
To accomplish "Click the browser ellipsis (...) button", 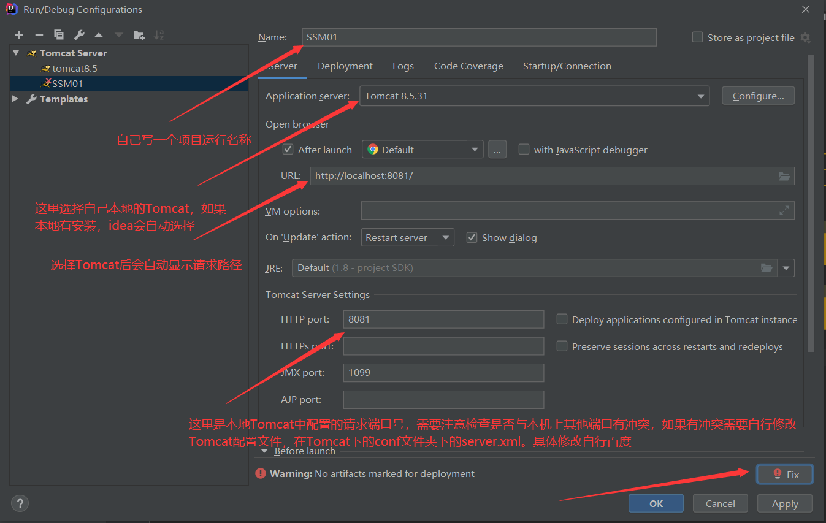I will click(x=497, y=150).
